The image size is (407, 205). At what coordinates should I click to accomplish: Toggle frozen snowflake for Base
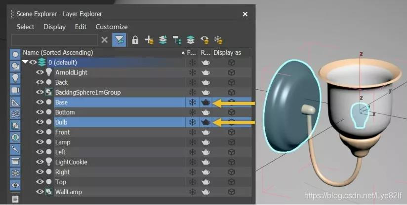tap(192, 102)
